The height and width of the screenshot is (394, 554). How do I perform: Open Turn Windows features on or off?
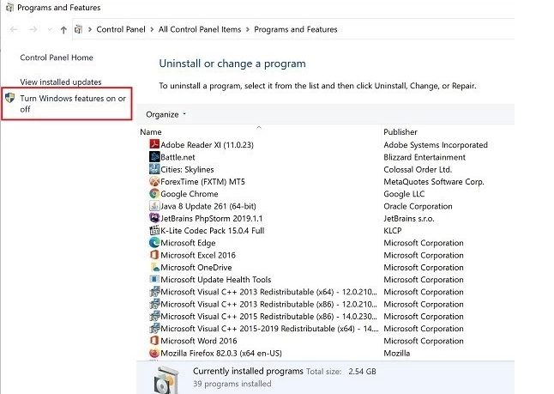pos(73,104)
